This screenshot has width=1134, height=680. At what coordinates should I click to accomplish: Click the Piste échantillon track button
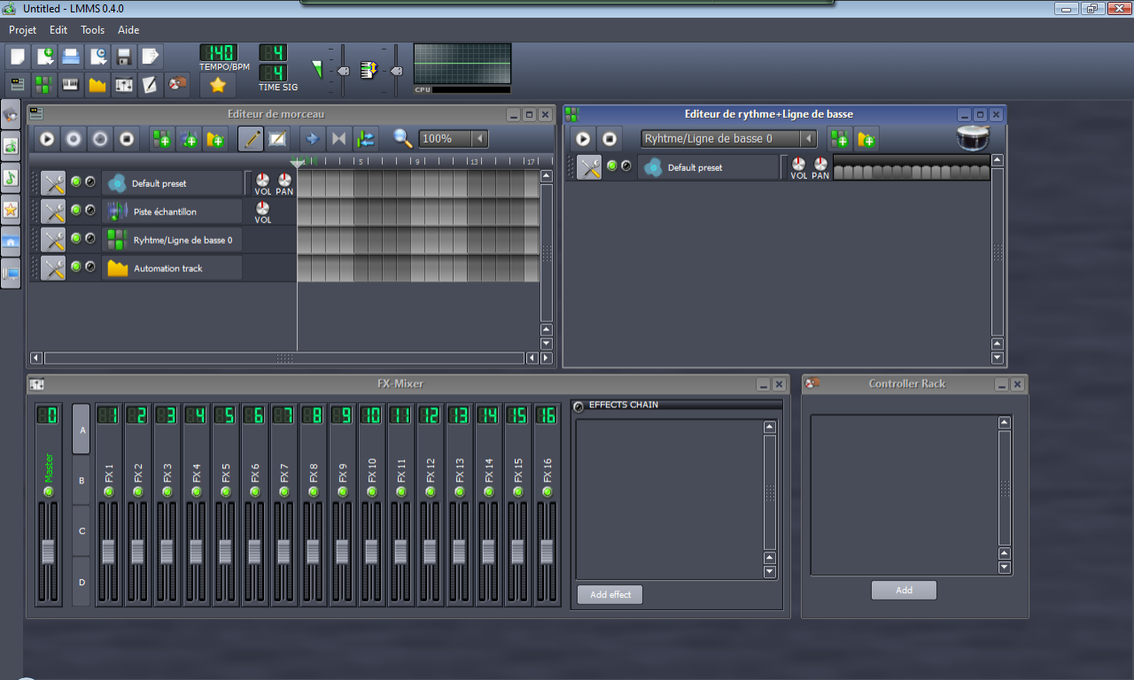pos(172,212)
